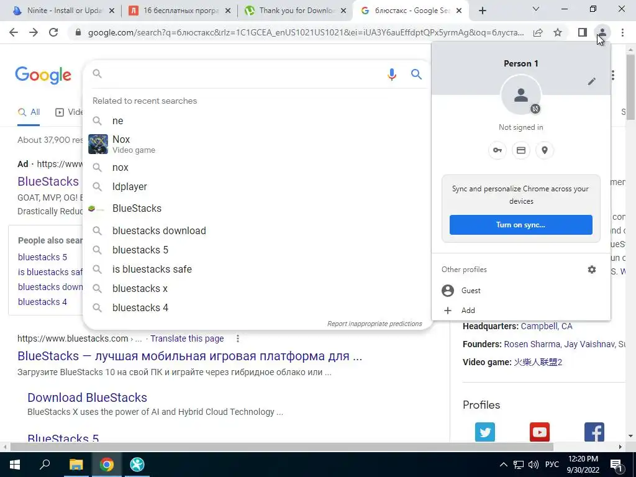Go back with the browser back arrow
This screenshot has height=477, width=636.
[x=14, y=32]
